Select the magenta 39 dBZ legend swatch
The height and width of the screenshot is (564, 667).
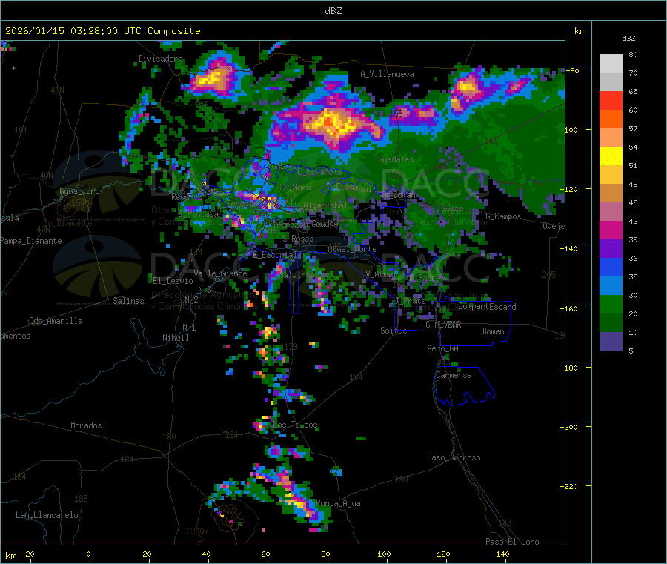611,230
